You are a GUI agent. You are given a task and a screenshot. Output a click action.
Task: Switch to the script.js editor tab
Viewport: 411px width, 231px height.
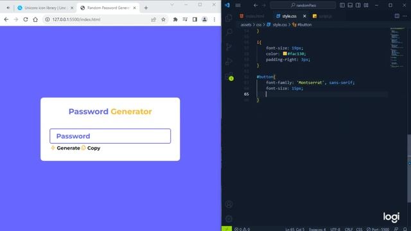click(x=322, y=16)
